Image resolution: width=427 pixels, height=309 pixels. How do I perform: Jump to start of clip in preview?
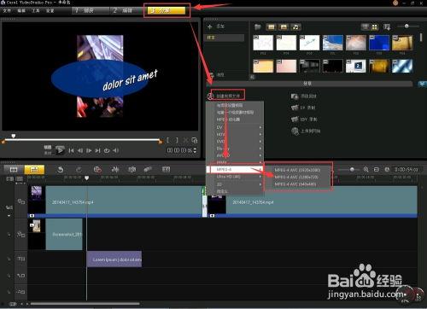point(71,150)
